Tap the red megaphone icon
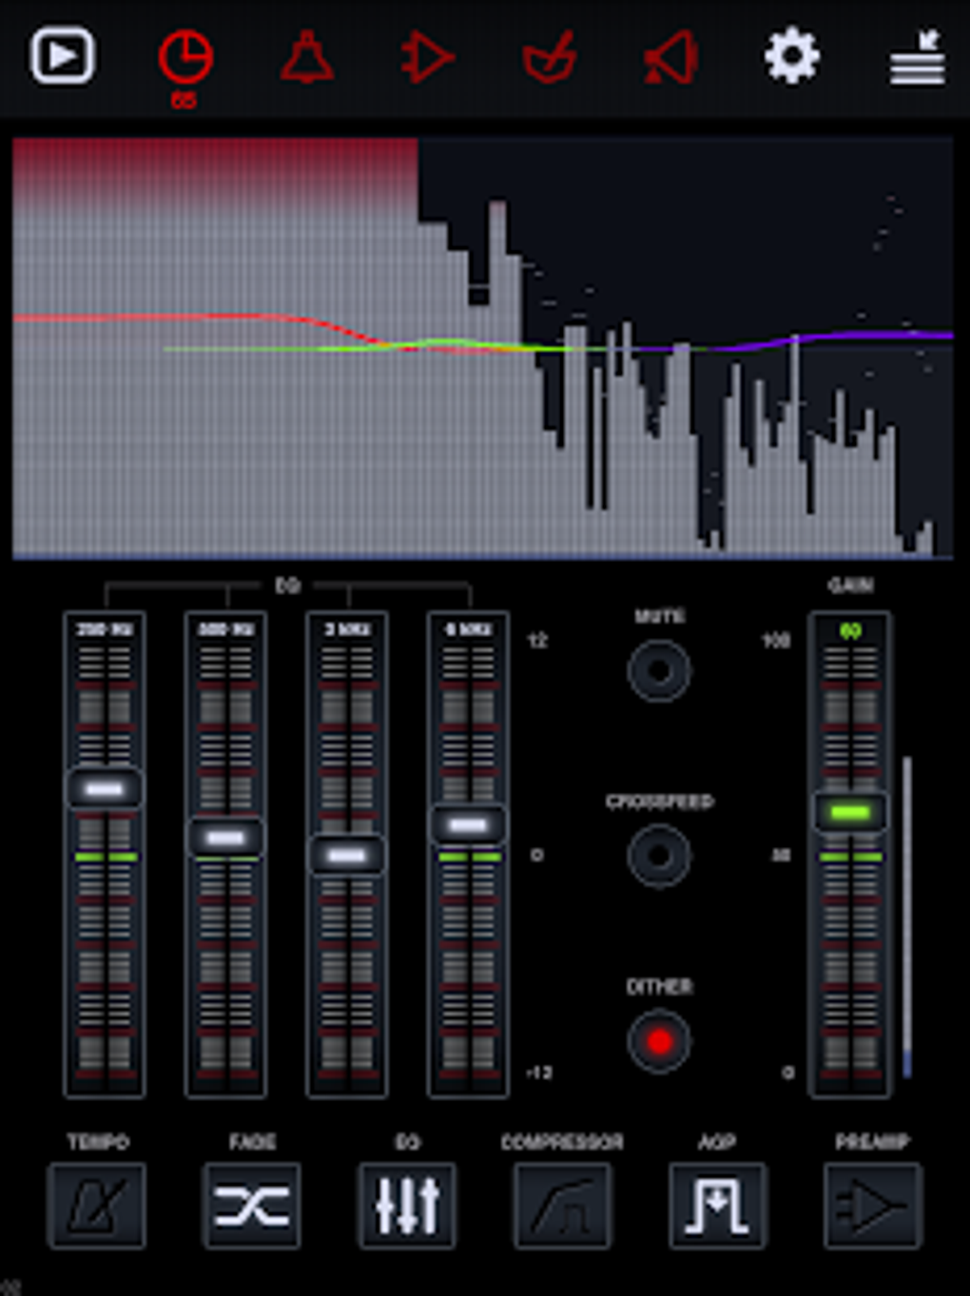Screen dimensions: 970x1296 coord(670,57)
